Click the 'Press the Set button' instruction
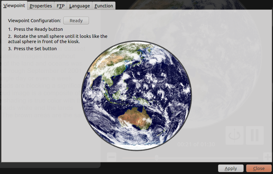The width and height of the screenshot is (273, 174). pos(32,49)
